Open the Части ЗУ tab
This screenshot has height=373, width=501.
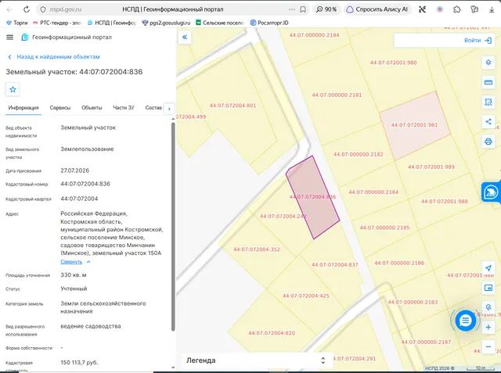point(124,108)
